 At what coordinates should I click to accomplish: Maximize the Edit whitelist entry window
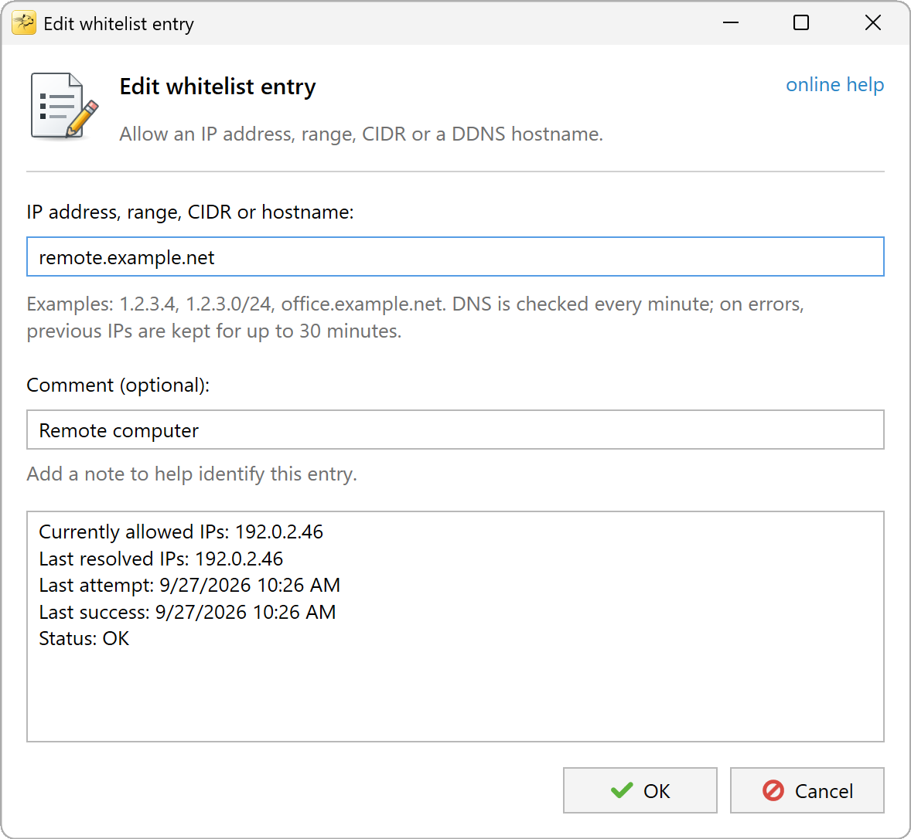tap(801, 23)
